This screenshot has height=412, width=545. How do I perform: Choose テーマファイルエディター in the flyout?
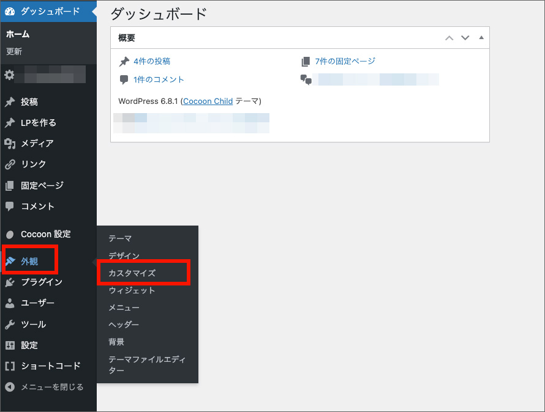[147, 365]
